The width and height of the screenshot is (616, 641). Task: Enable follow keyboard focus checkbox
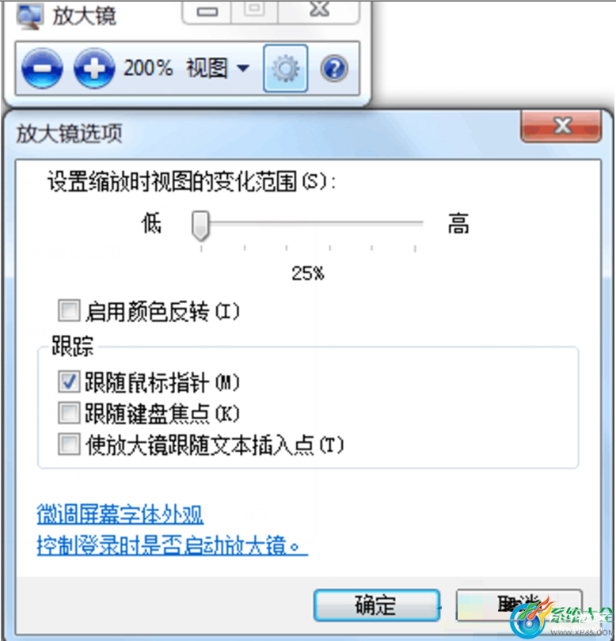[x=69, y=413]
